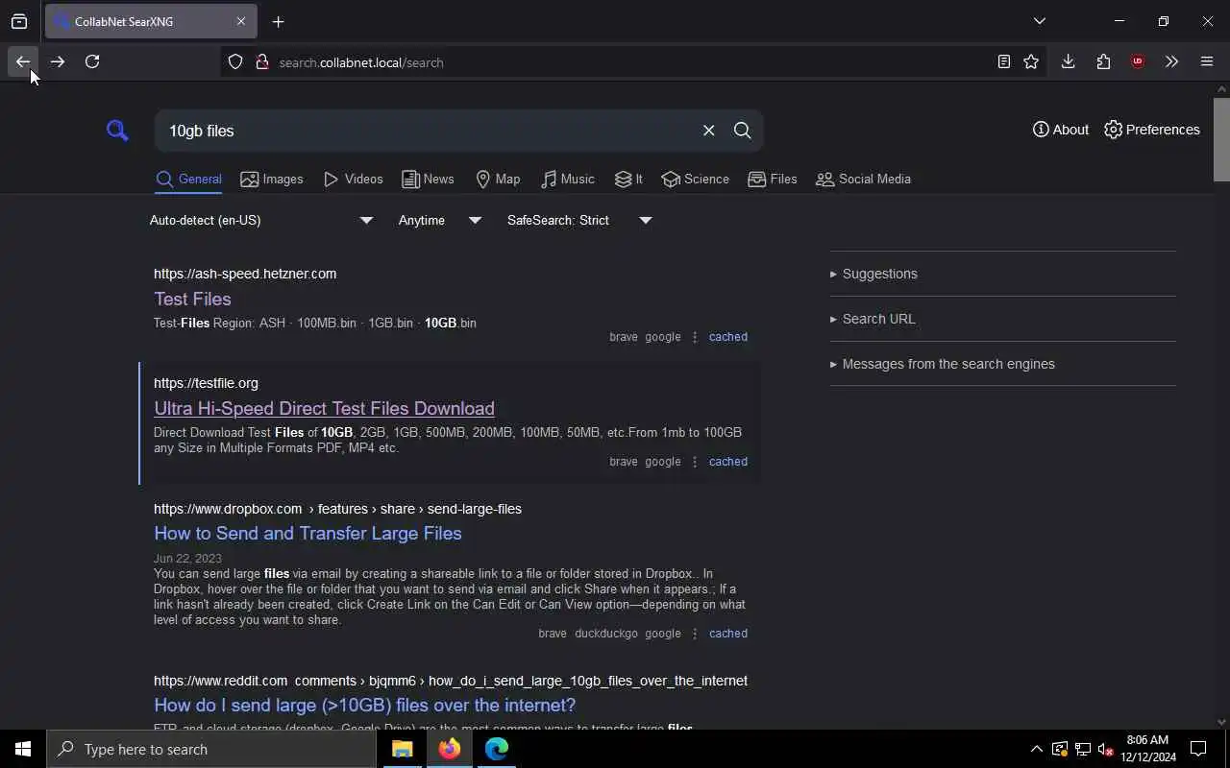
Task: Select the General category tab
Action: (x=188, y=180)
